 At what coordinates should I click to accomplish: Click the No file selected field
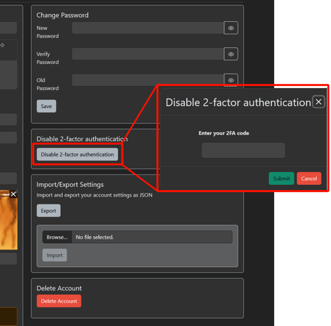click(x=152, y=237)
